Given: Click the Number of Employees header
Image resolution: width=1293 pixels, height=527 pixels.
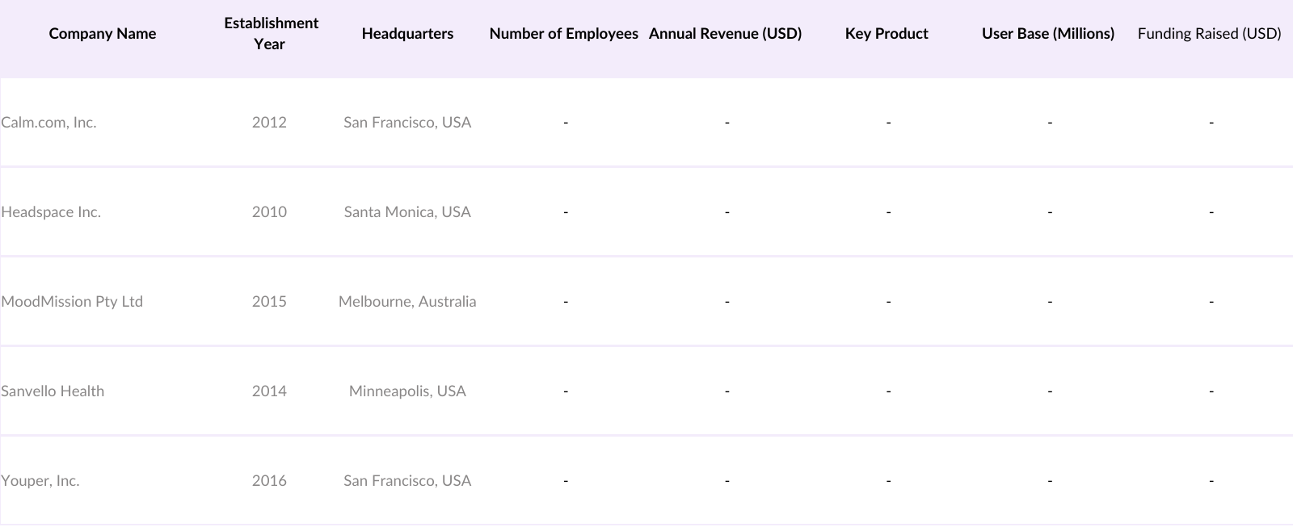Looking at the screenshot, I should point(563,34).
